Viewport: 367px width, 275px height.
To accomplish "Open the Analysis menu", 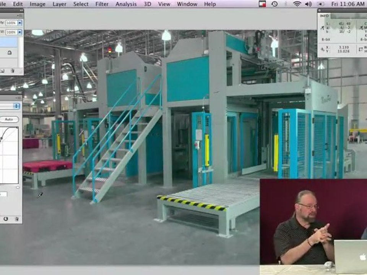I will tap(126, 4).
